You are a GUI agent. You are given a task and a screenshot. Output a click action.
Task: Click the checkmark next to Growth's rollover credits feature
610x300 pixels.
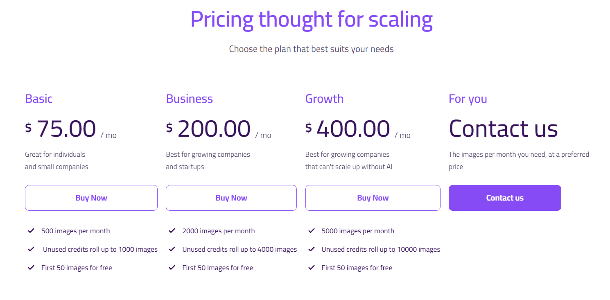tap(311, 249)
